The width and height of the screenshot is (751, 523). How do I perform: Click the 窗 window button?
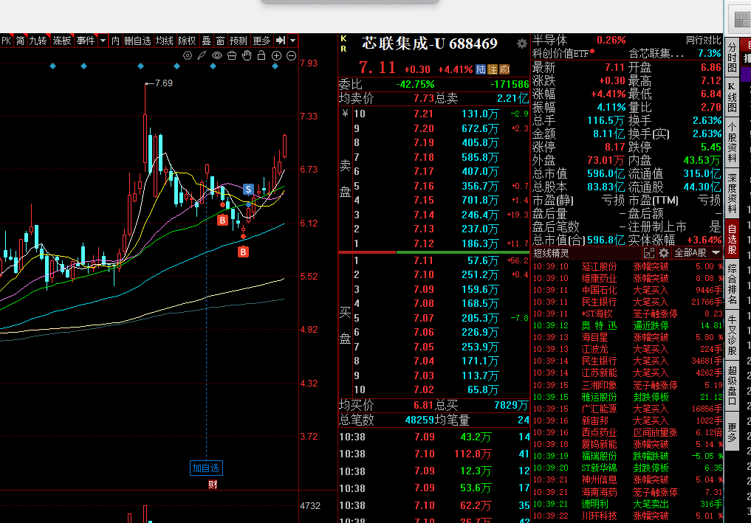tap(220, 41)
